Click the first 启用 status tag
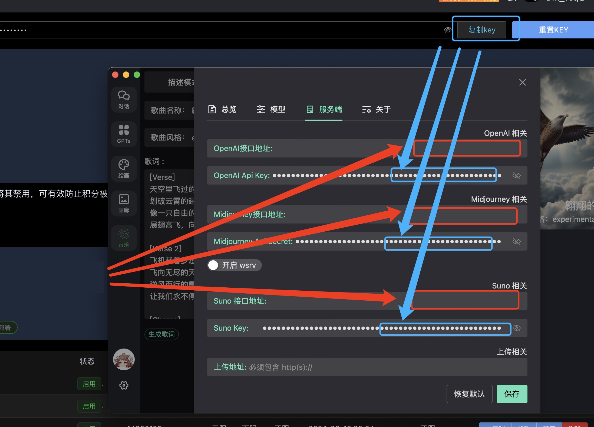Screen dimensions: 594x427 click(89, 384)
